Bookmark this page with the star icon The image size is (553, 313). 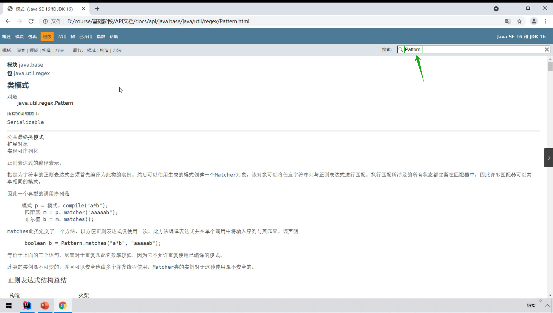click(x=519, y=21)
